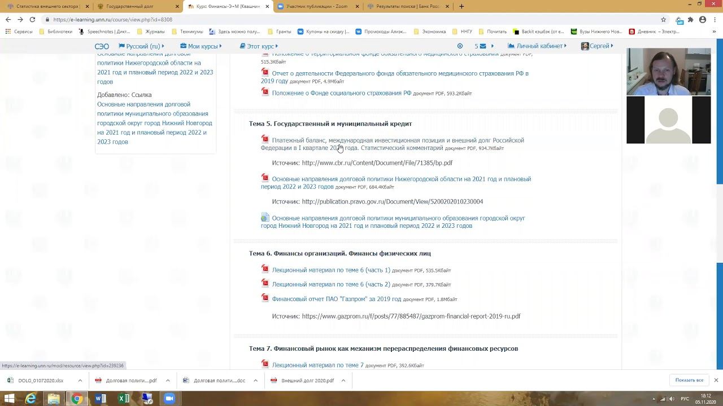The width and height of the screenshot is (723, 406).
Task: Open Лекционный материал по теме 6 (часть 1)
Action: click(331, 270)
